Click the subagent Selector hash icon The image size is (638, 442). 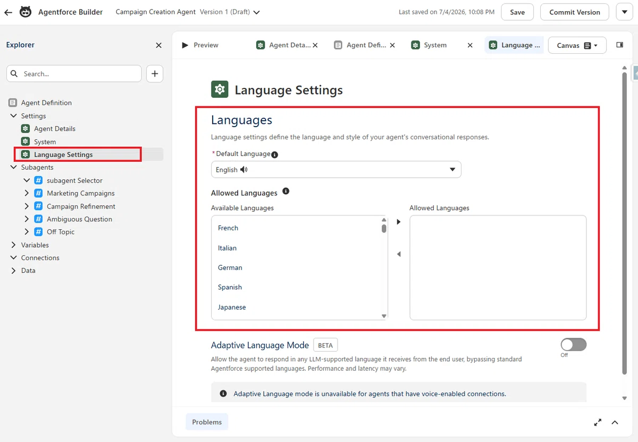[38, 180]
